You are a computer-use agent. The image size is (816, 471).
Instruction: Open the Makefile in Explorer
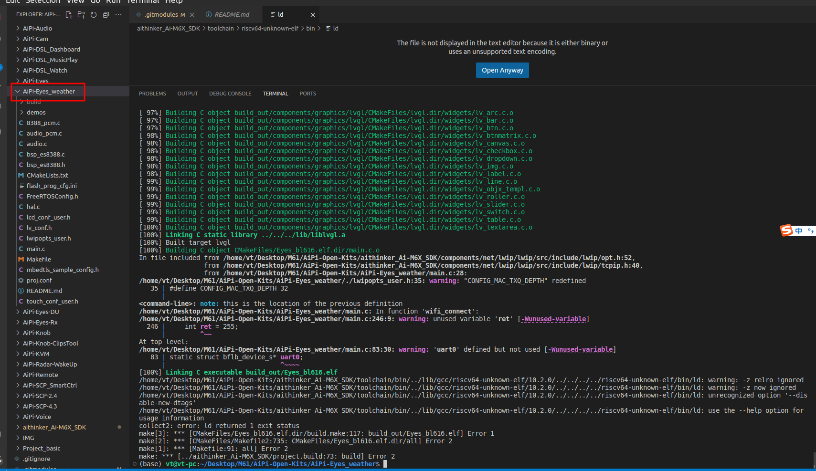click(x=68, y=259)
